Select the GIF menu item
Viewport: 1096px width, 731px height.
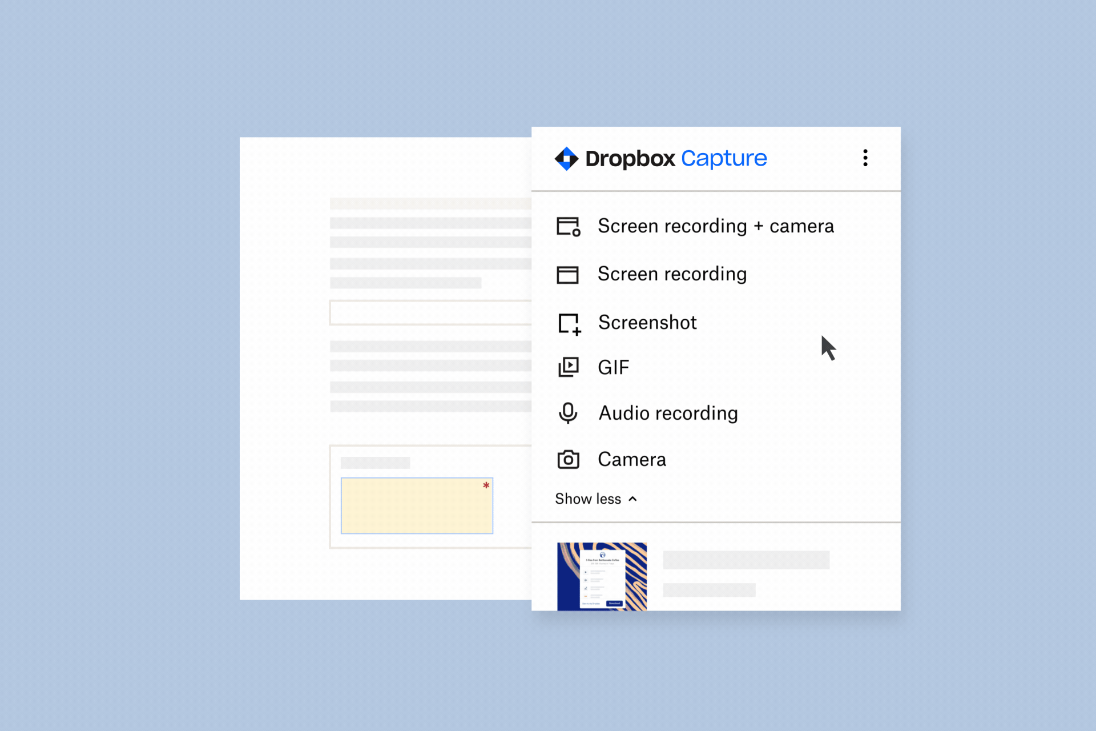coord(614,367)
